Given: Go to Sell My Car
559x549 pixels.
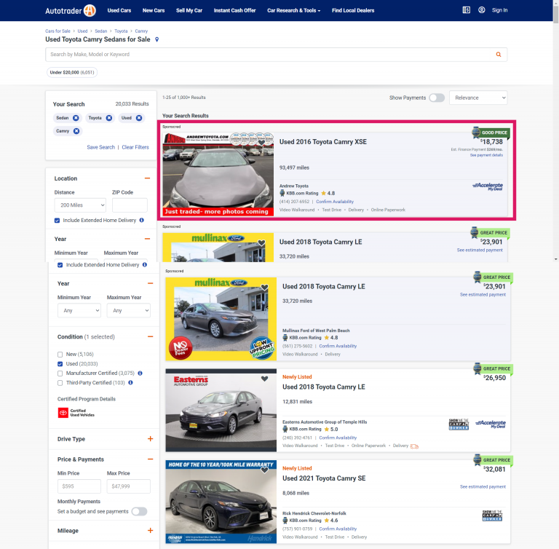Looking at the screenshot, I should (189, 10).
